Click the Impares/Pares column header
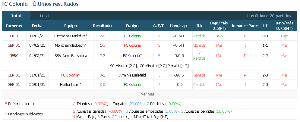 pyautogui.click(x=245, y=26)
